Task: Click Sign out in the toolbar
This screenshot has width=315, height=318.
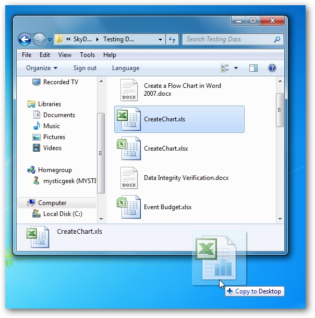Action: [x=85, y=68]
